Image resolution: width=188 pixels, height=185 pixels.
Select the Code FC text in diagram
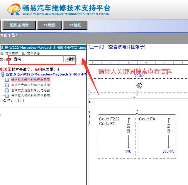point(107,124)
